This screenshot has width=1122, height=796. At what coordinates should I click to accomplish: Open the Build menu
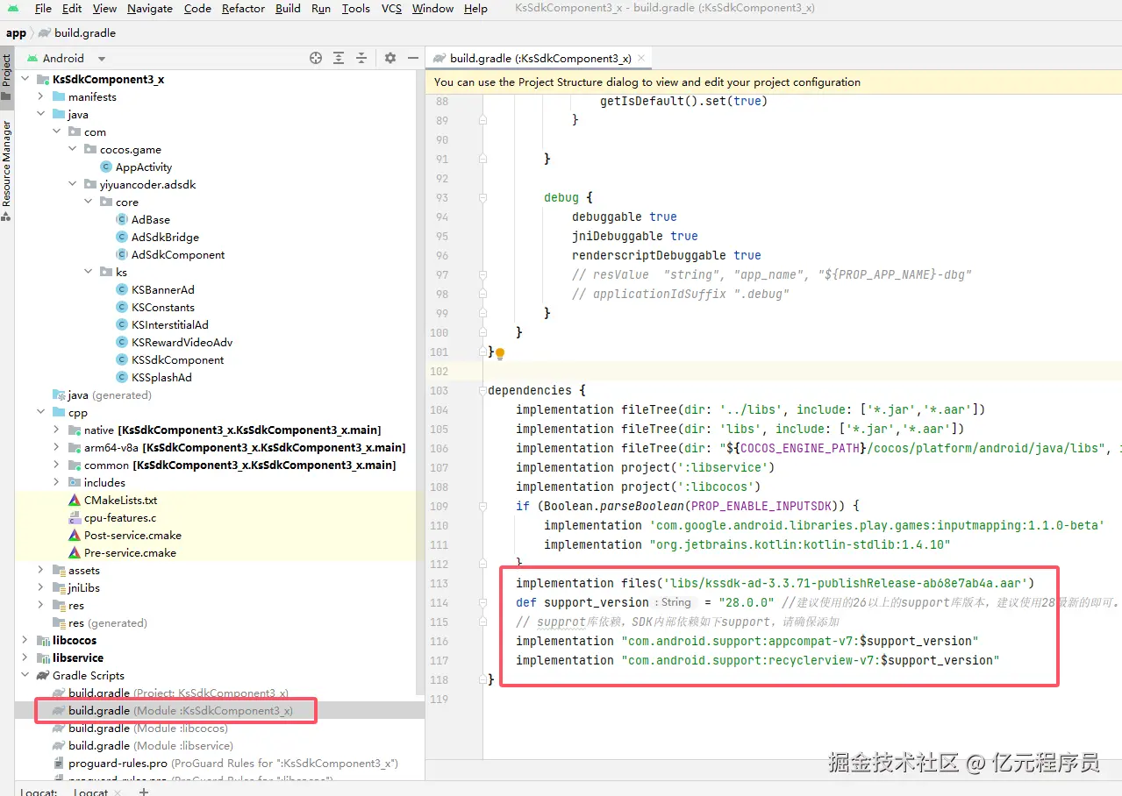click(x=288, y=9)
